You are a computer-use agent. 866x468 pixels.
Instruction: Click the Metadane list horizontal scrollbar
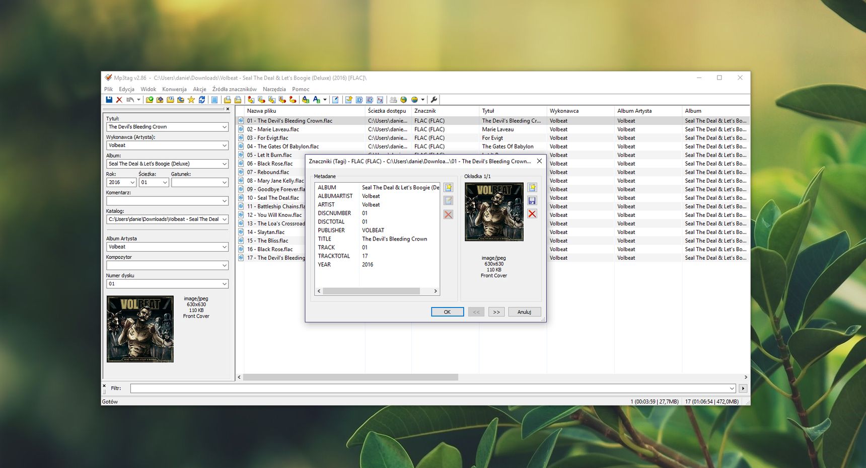pyautogui.click(x=371, y=291)
